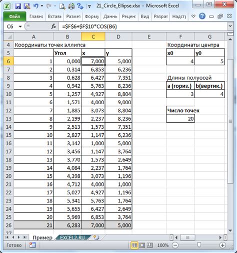Screen dimensions: 237x253
Task: Select column B header
Action: [x=67, y=37]
